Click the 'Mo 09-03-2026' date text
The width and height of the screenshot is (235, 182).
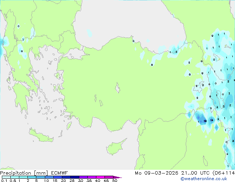pyautogui.click(x=157, y=173)
